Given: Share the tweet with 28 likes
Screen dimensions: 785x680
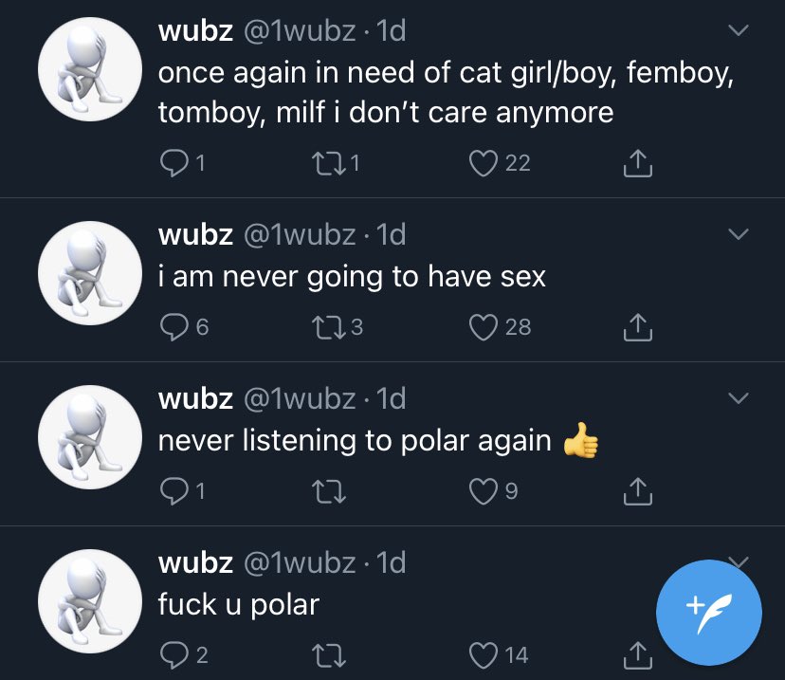Looking at the screenshot, I should click(x=637, y=327).
